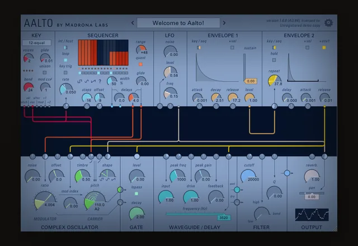Click the Envelope 2 repeat knob
Screen dimensions: 358x246
274,81
